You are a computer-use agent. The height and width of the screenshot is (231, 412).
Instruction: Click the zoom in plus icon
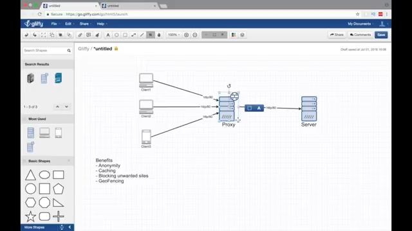[x=186, y=35]
